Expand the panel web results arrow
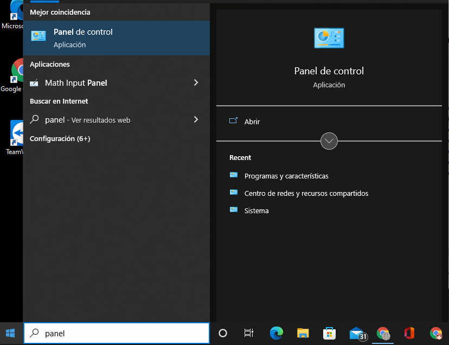The image size is (449, 345). (x=196, y=119)
